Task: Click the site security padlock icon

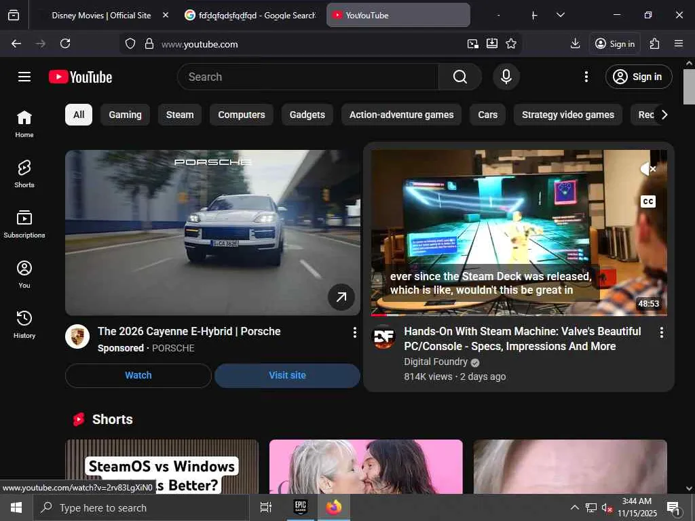Action: pos(149,43)
